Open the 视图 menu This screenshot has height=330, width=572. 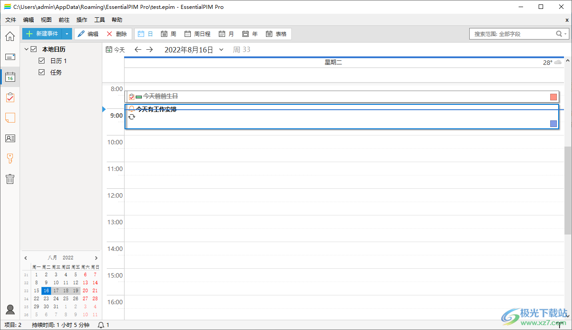46,20
